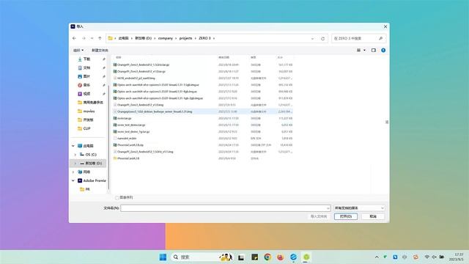The height and width of the screenshot is (264, 469).
Task: Sort by 大小 (Size) column header
Action: coord(280,57)
